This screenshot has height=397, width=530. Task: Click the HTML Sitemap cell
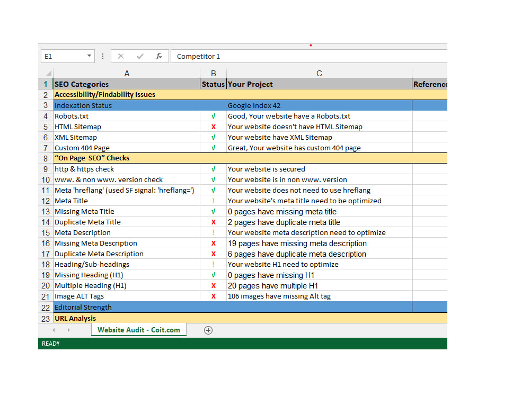[x=127, y=127]
